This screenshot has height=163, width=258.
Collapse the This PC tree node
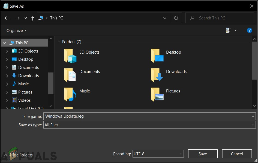[4, 43]
